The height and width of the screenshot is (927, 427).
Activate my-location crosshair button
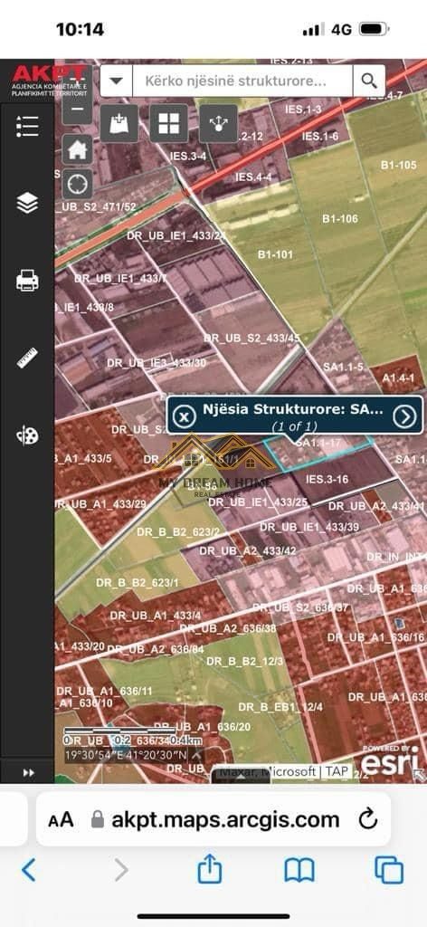[x=78, y=184]
